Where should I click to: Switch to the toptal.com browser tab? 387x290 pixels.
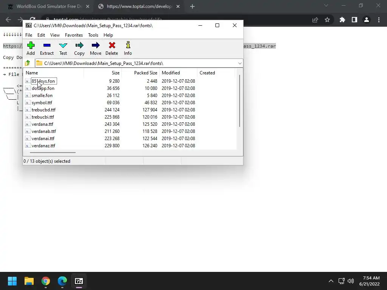[x=139, y=6]
